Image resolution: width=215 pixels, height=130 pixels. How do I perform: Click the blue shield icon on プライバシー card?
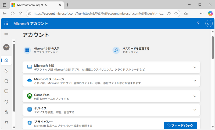click(x=30, y=123)
